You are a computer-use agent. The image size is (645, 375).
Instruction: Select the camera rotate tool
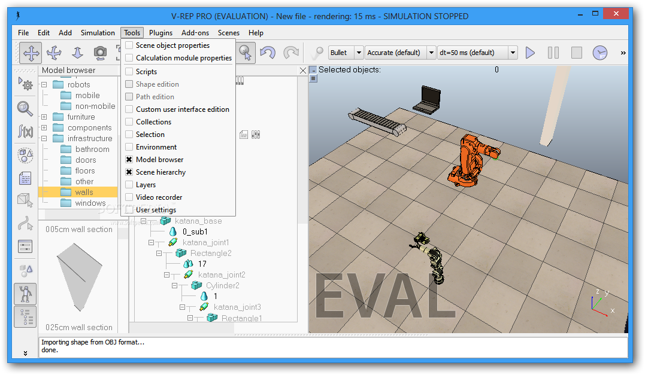coord(54,53)
